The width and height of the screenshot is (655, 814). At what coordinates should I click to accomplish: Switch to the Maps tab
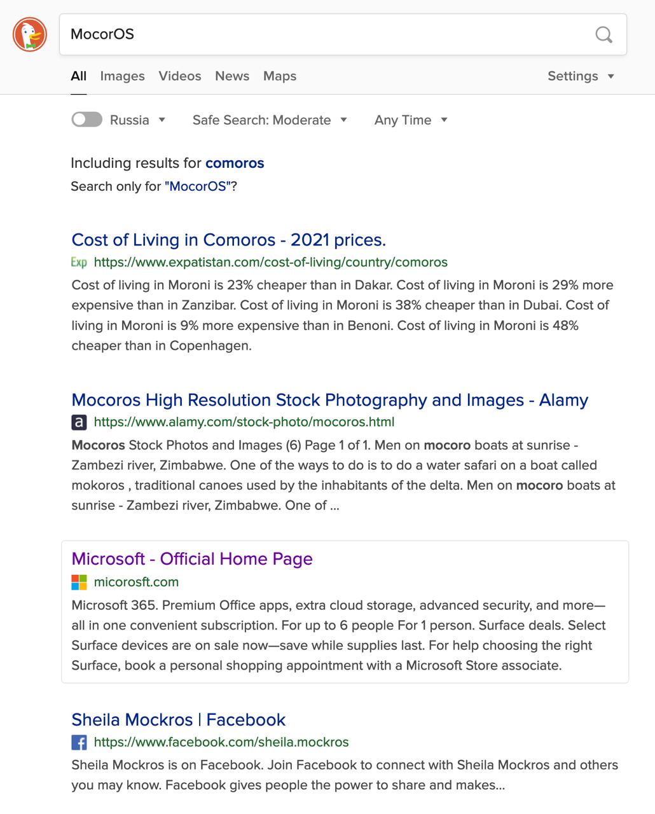(280, 76)
